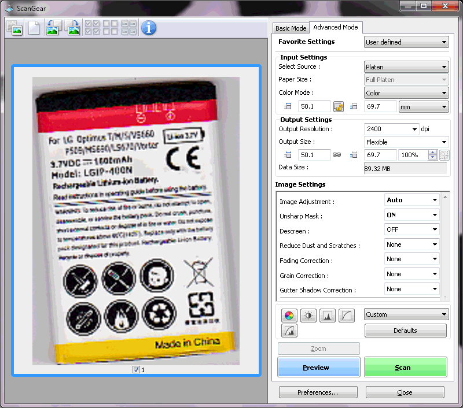This screenshot has height=408, width=463.
Task: Open the Tone Curve settings tool
Action: [x=347, y=316]
